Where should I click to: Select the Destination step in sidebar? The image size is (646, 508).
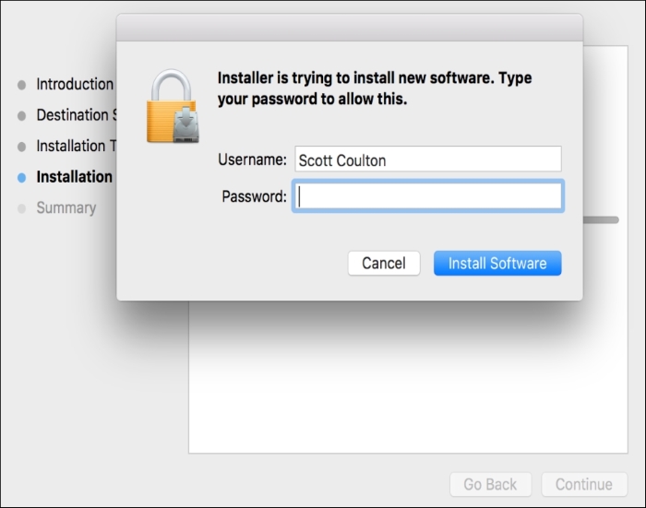(74, 115)
